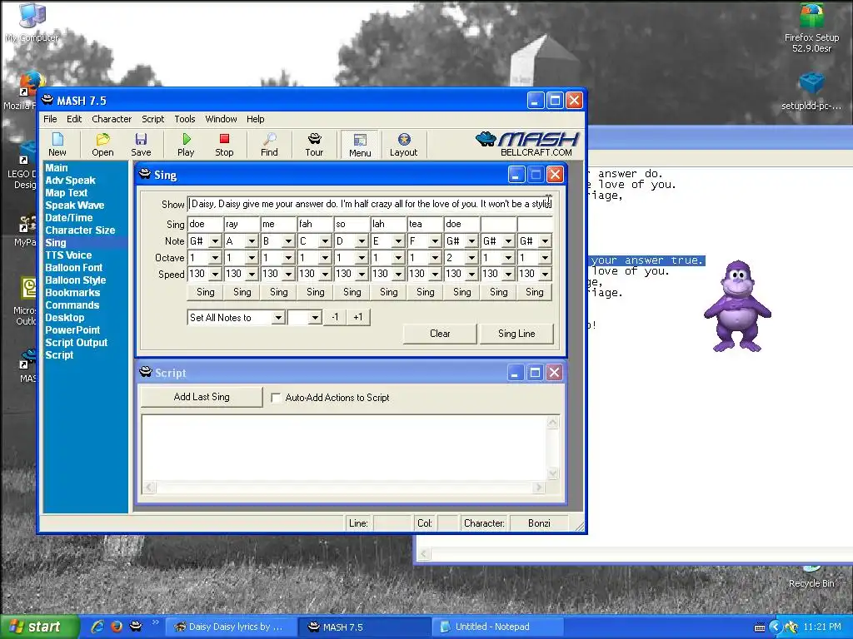Select Balloon Font in the sidebar
Screen dimensions: 853x639
pos(73,268)
